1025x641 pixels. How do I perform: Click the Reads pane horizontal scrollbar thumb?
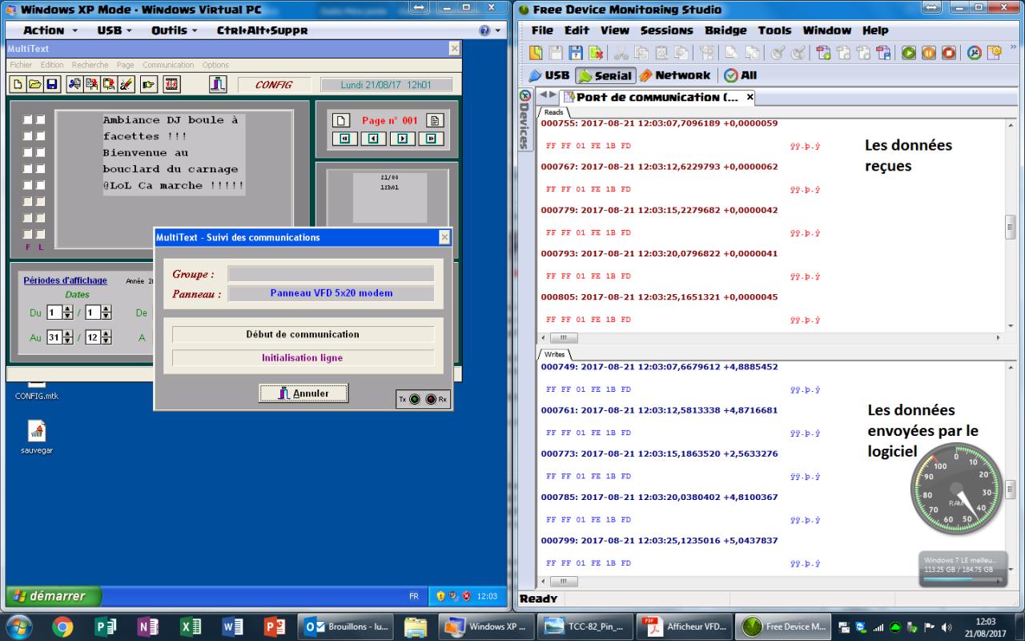coord(564,338)
